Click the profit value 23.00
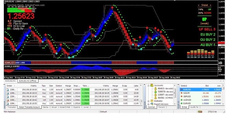 coord(136,93)
